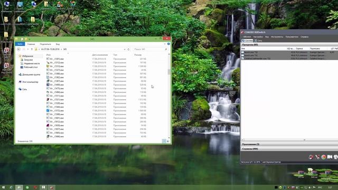338x190 pixels.
Task: Open Рабочий стол in the navigation pane
Action: (29, 67)
